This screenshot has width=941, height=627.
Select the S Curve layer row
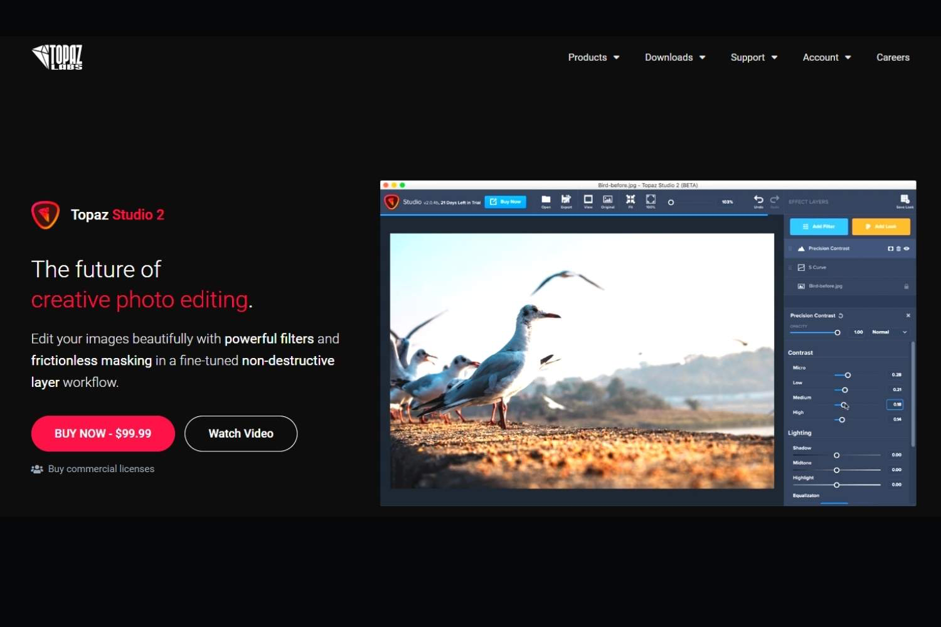pyautogui.click(x=849, y=268)
